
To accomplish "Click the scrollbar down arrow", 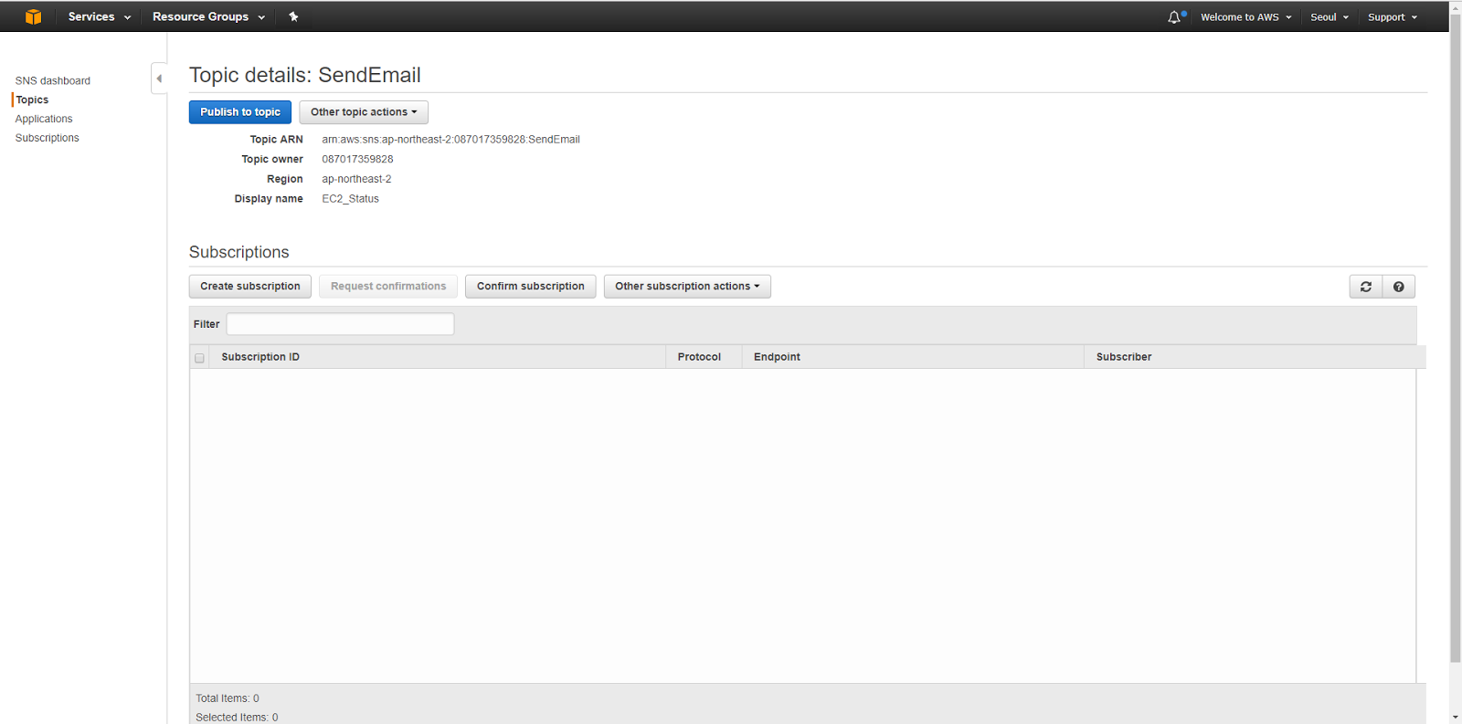I will [1456, 717].
